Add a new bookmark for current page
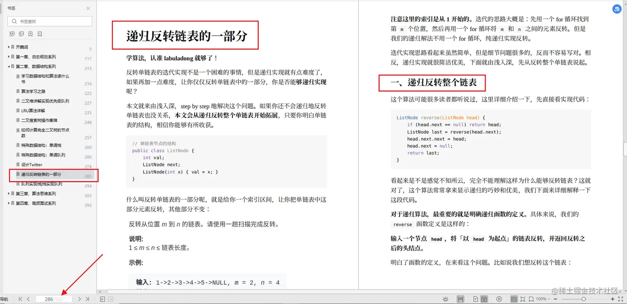The height and width of the screenshot is (304, 627). pos(30,34)
